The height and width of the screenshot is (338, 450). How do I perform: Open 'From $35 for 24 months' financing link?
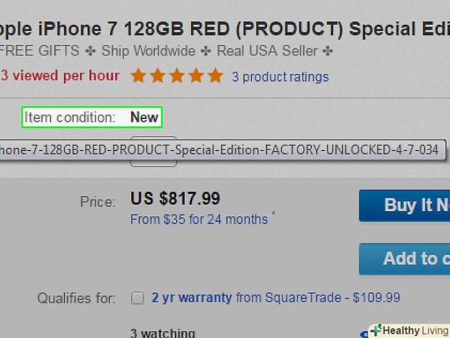point(199,219)
